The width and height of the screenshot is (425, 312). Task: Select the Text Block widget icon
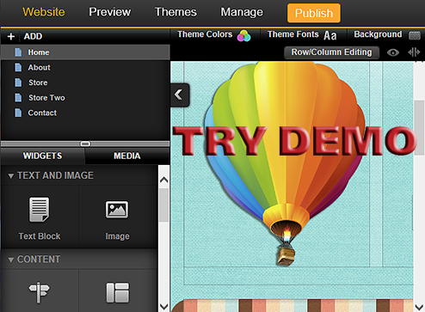pos(40,210)
